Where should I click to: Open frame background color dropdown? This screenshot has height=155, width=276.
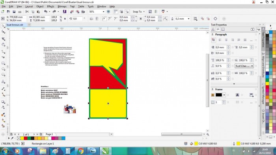(224, 95)
